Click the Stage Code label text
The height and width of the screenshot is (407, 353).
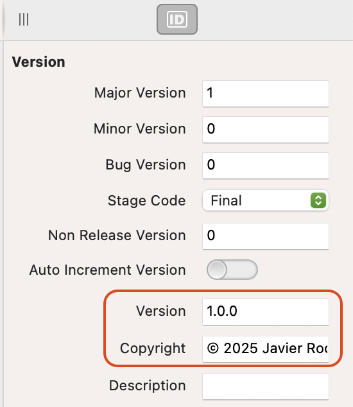click(146, 201)
